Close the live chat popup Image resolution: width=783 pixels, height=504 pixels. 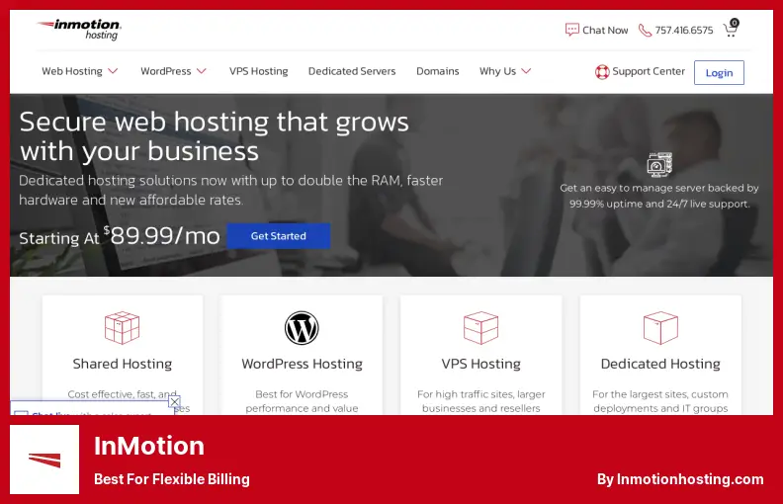[174, 401]
